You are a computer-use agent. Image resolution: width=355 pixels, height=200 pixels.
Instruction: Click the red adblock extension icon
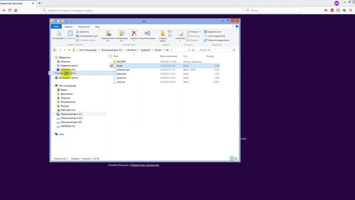coord(332,10)
